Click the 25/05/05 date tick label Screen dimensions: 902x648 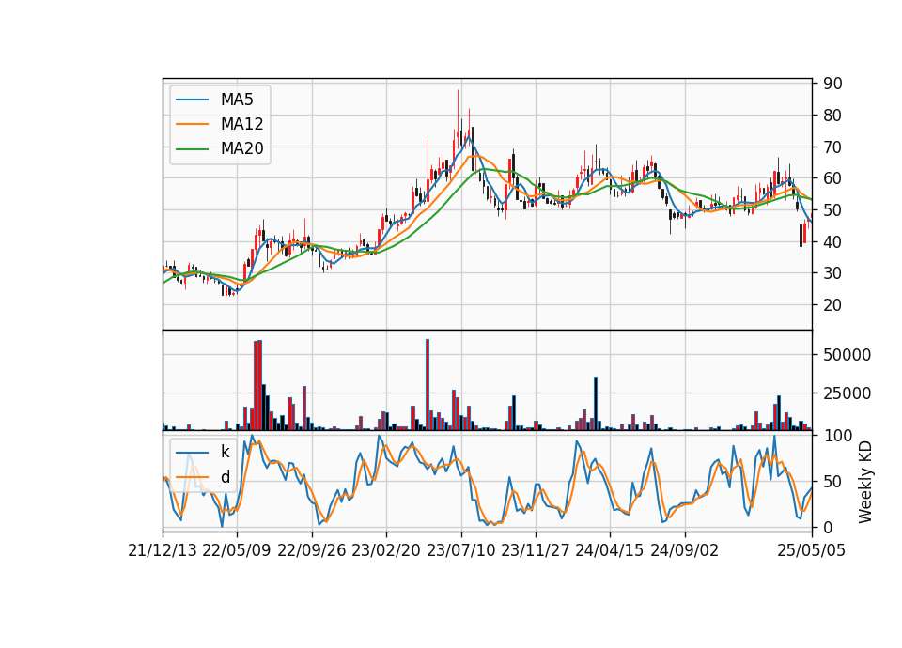click(x=811, y=551)
